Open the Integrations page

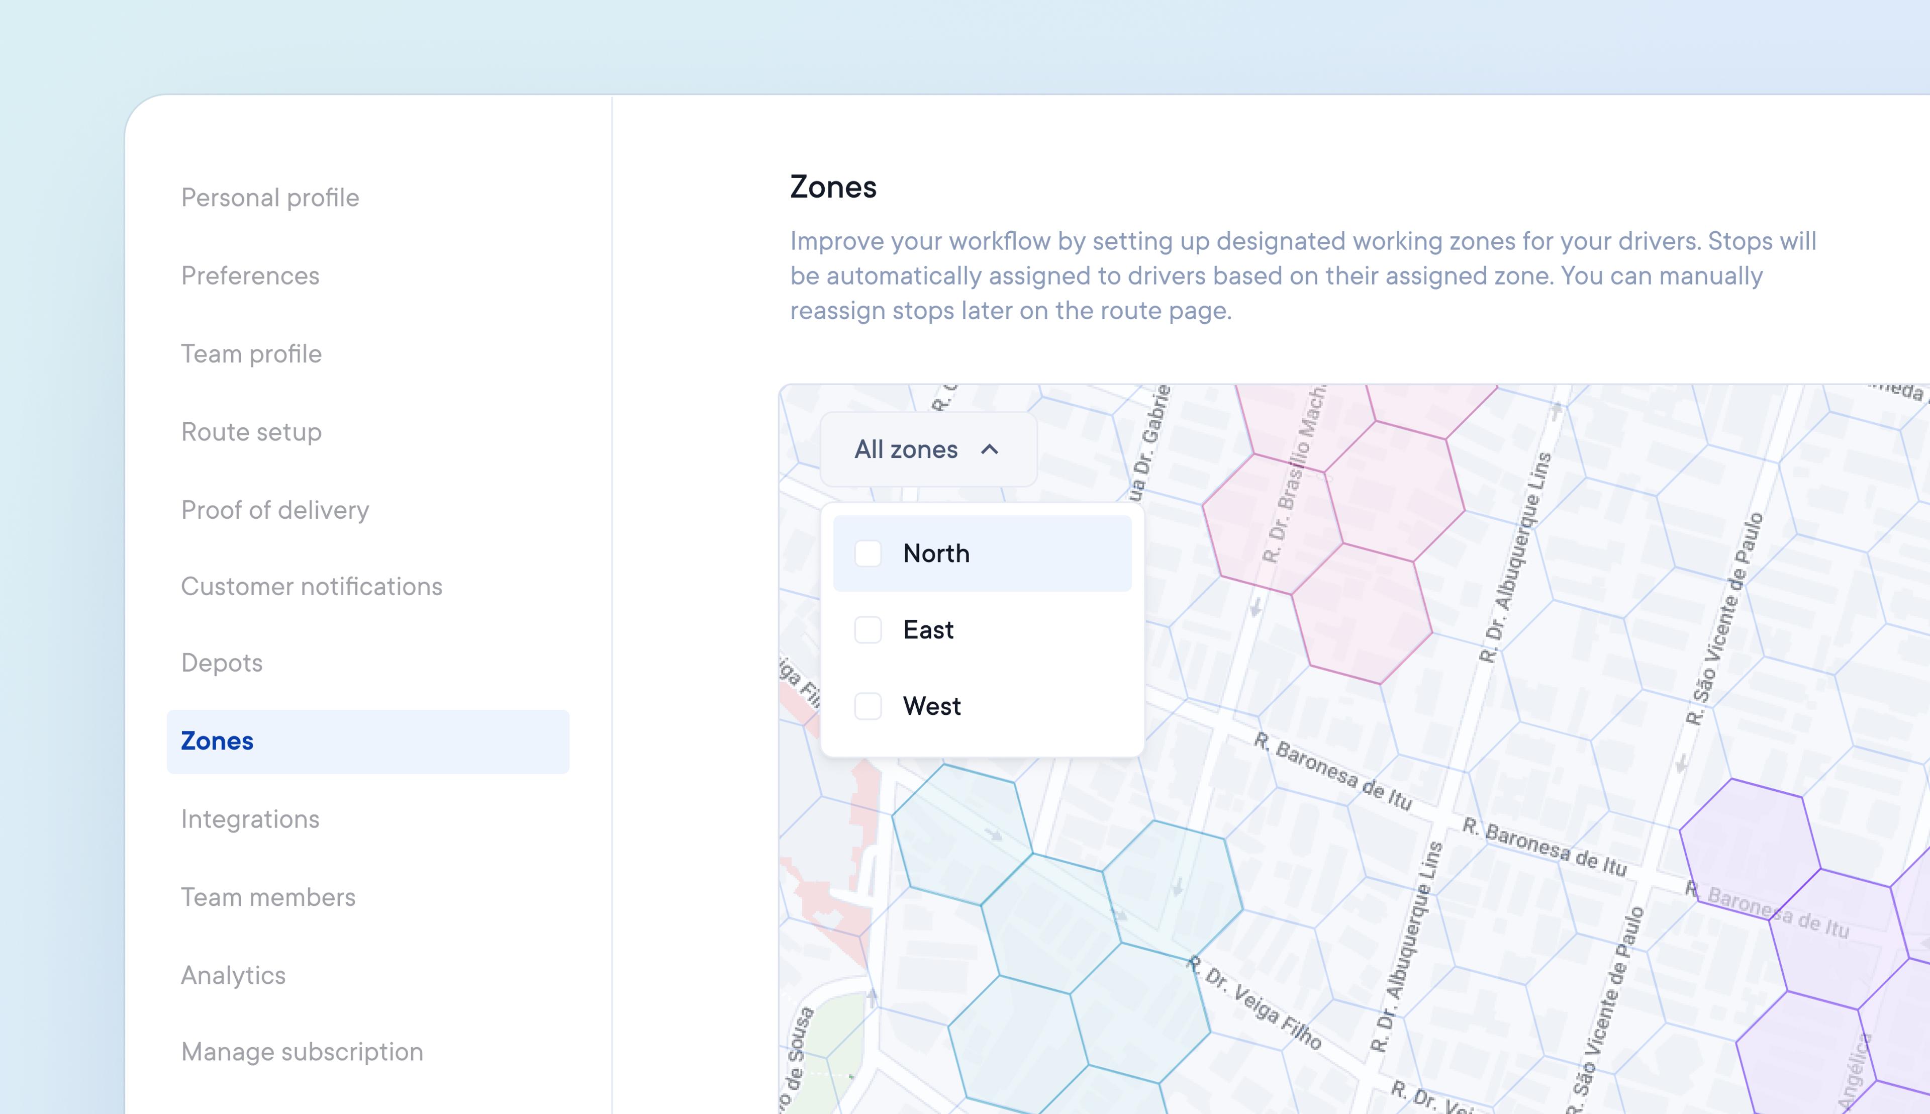point(250,819)
